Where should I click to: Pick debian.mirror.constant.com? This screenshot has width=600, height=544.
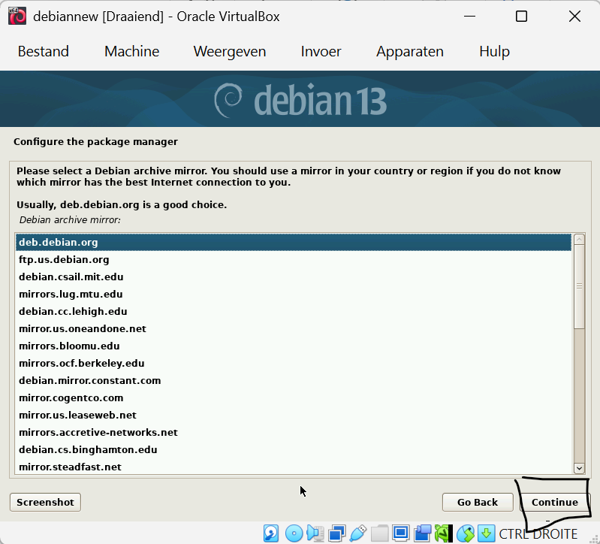pyautogui.click(x=294, y=380)
